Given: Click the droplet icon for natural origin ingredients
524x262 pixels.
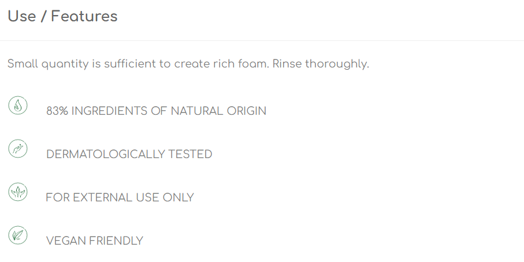Looking at the screenshot, I should (x=18, y=106).
